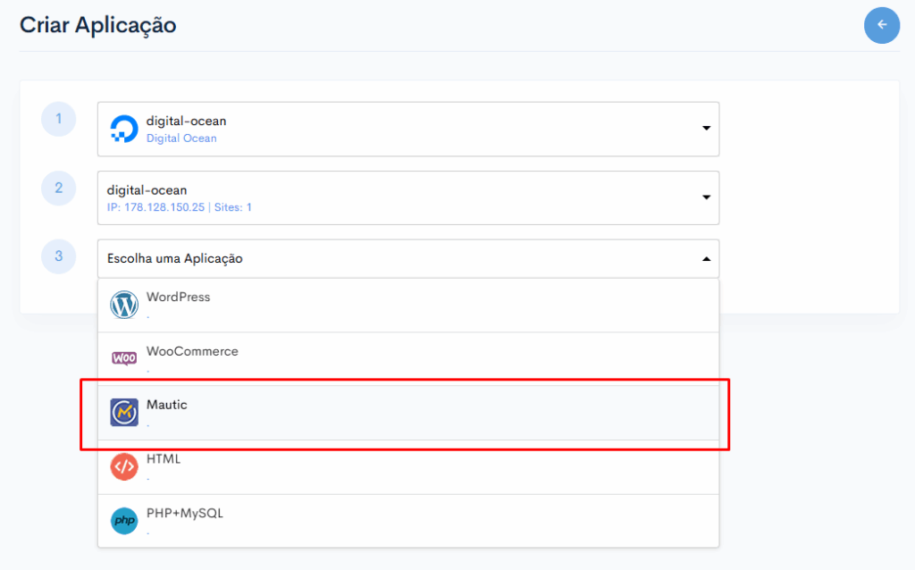The height and width of the screenshot is (570, 915).
Task: Select the WooCommerce option
Action: tap(407, 359)
